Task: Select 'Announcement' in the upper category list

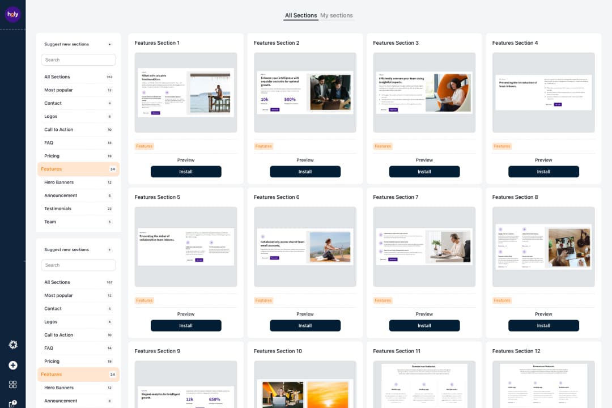Action: tap(78, 195)
